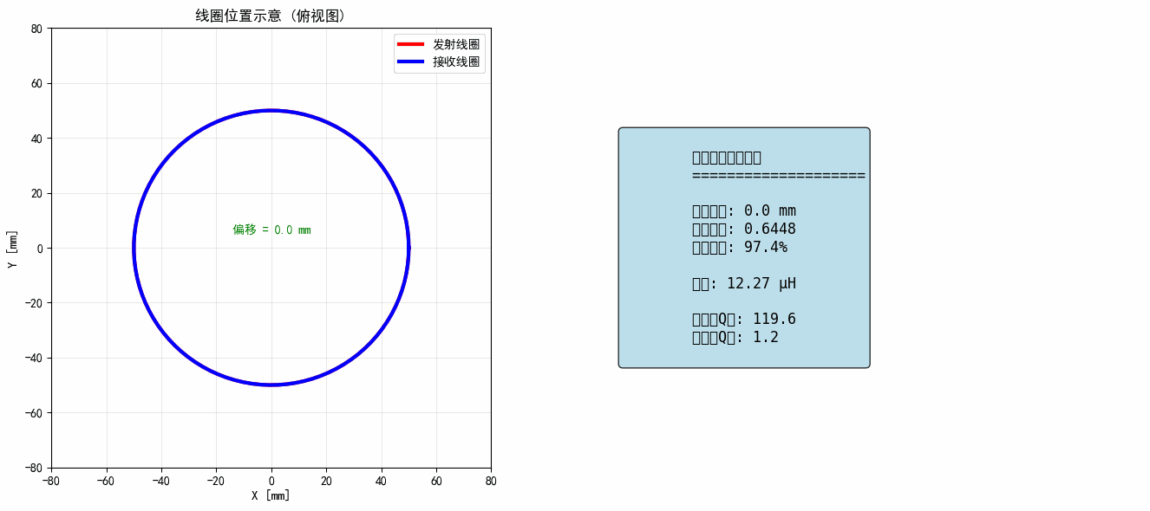Click X-axis tick label −40

coord(161,480)
